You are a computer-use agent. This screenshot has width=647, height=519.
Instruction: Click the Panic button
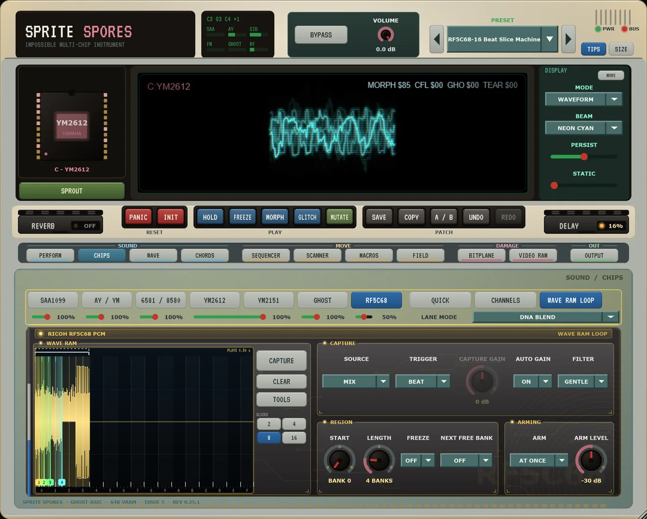(138, 217)
